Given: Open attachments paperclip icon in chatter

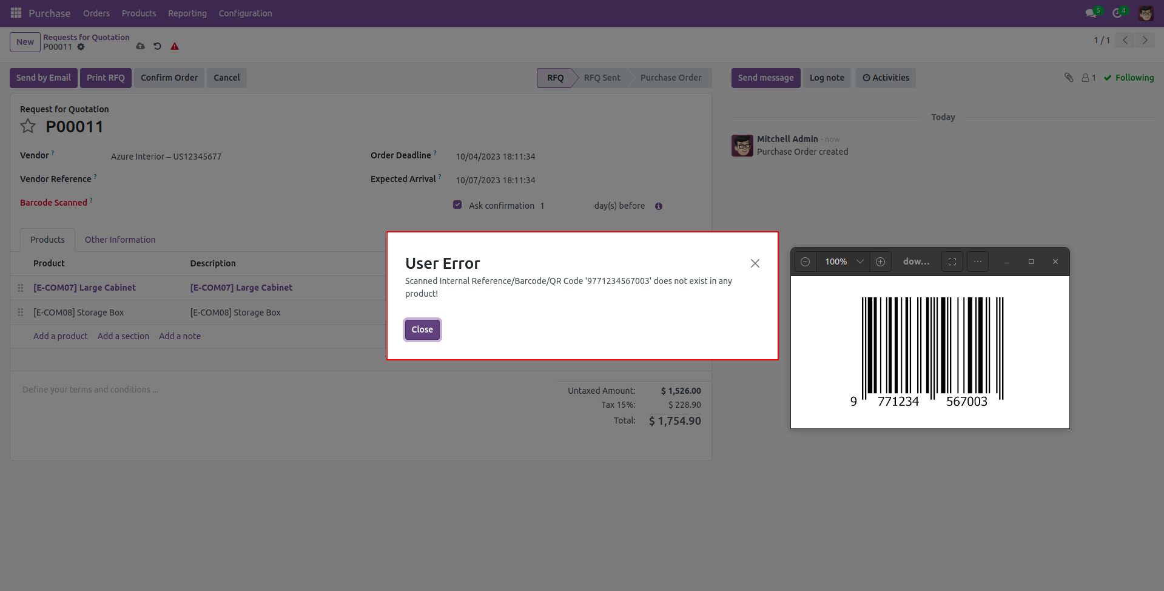Looking at the screenshot, I should click(x=1069, y=78).
